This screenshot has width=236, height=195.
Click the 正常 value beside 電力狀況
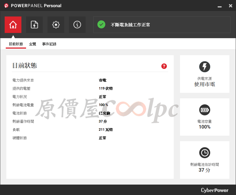(x=103, y=97)
